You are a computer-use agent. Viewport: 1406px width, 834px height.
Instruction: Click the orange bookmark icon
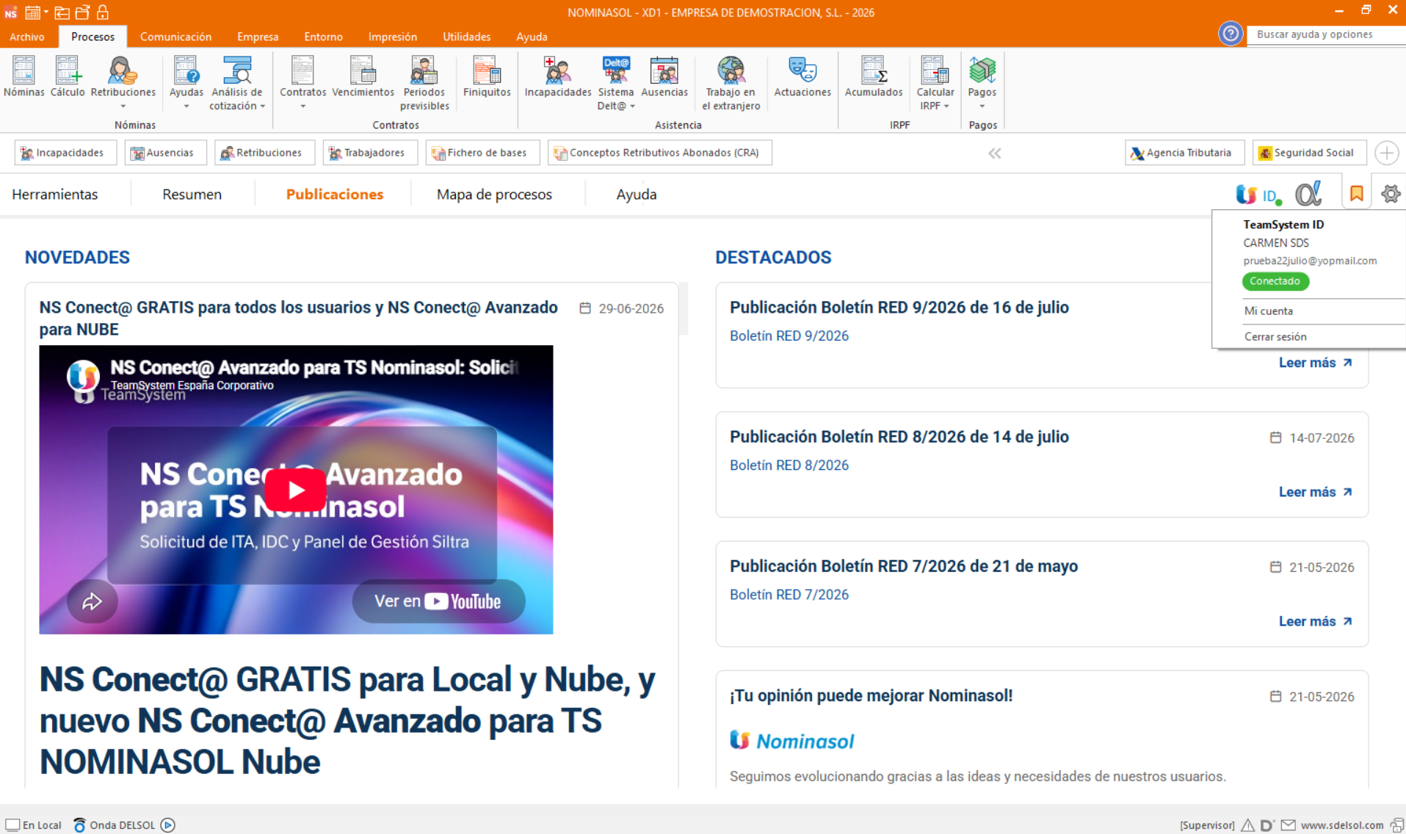[x=1356, y=194]
